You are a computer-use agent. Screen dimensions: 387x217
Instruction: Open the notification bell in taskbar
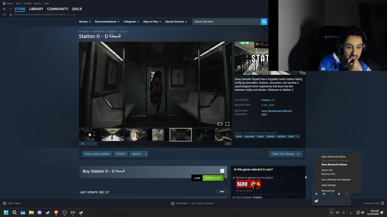382,212
